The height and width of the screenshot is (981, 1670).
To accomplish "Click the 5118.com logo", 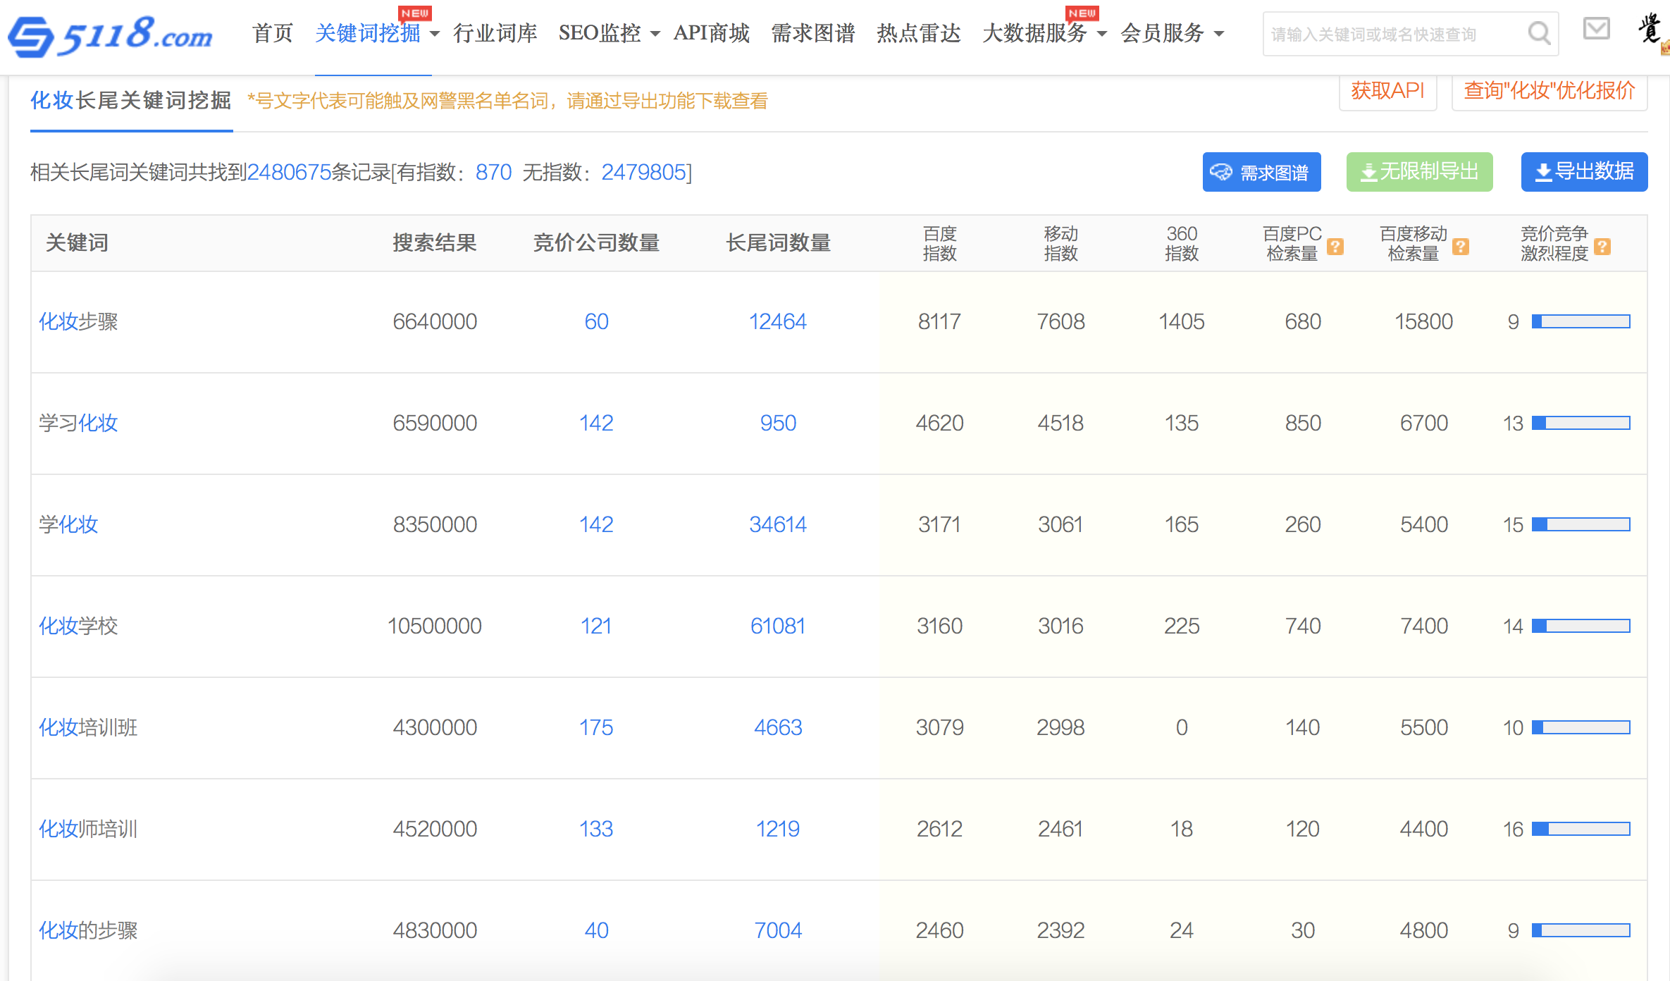I will [x=110, y=35].
